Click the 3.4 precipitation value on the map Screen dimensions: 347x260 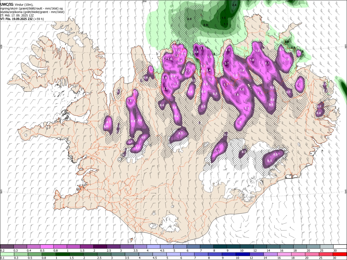click(x=197, y=52)
